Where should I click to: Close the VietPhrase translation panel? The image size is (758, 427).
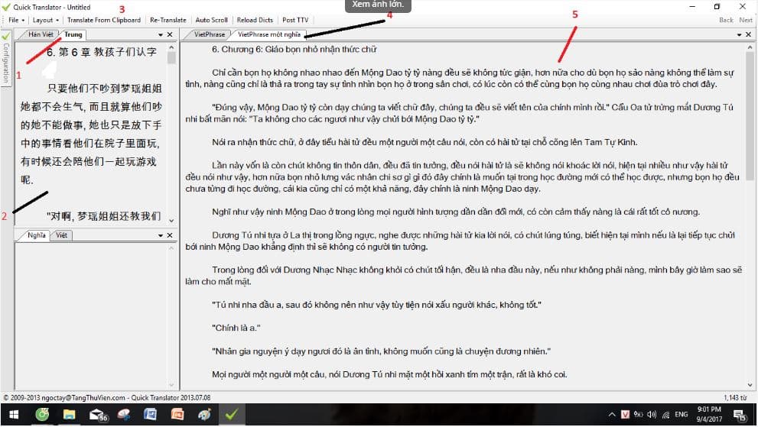pos(748,35)
